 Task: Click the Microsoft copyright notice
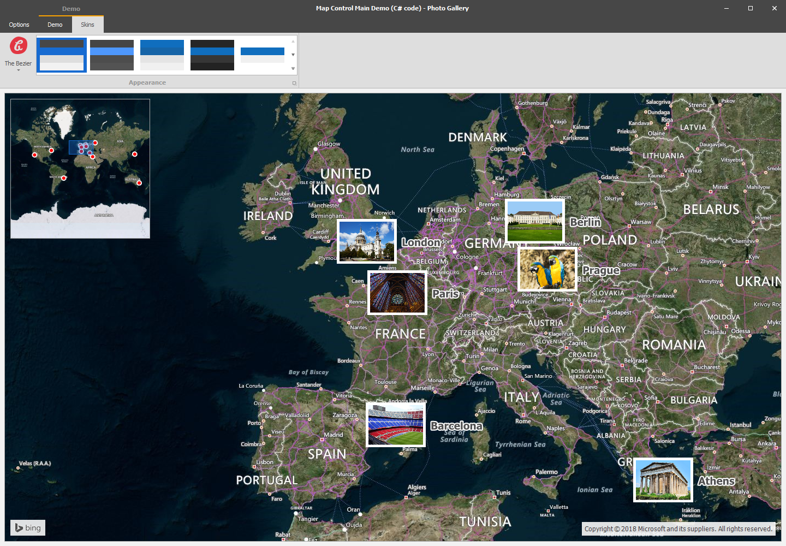pos(678,529)
